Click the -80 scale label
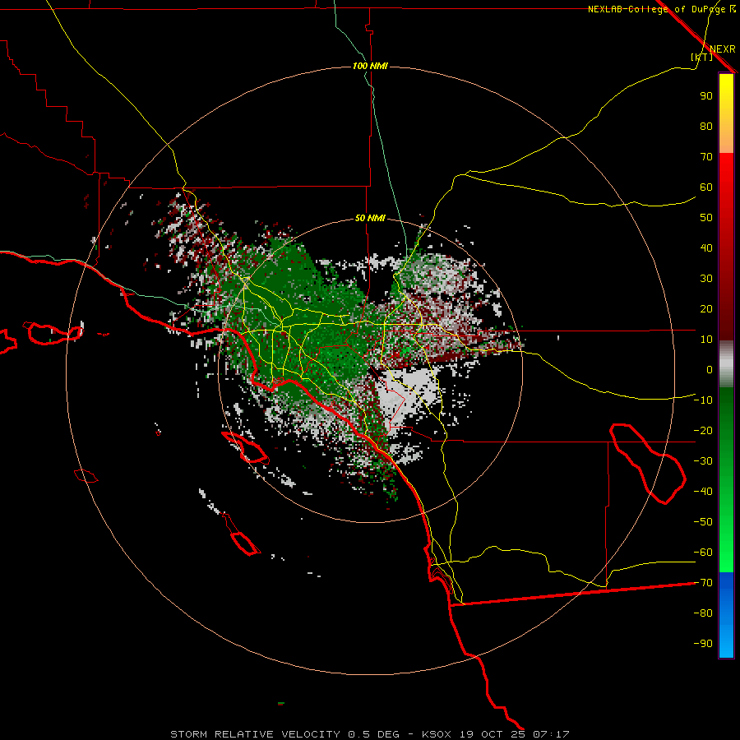 [703, 613]
